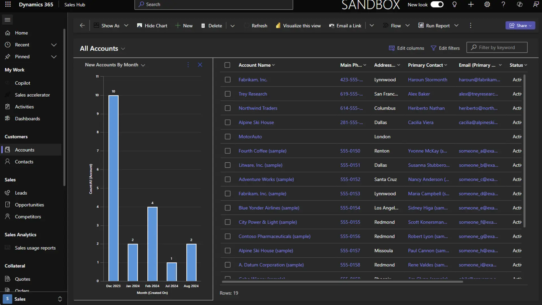Enable the Trey Research row checkbox
This screenshot has height=305, width=542.
point(228,93)
